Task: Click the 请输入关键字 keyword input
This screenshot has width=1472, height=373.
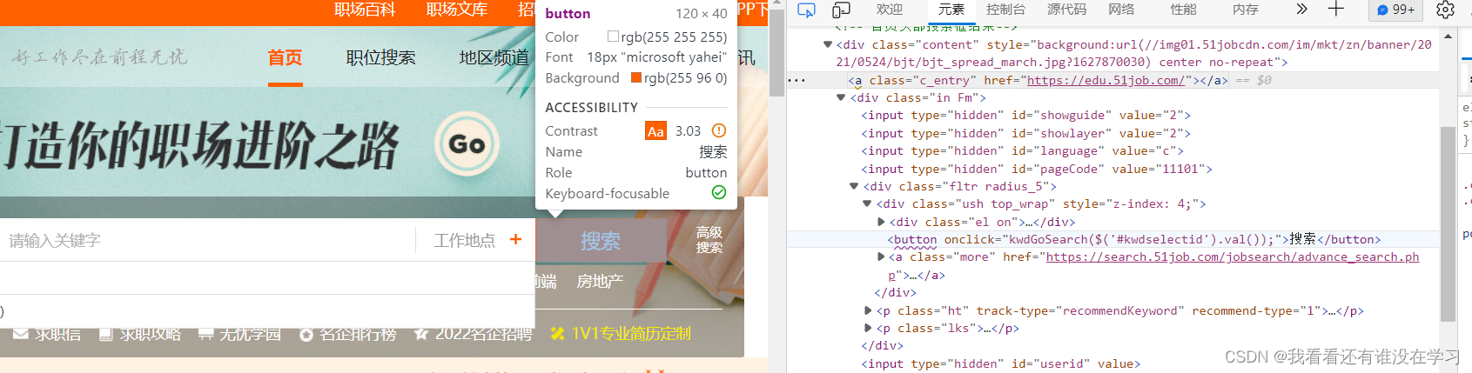Action: pos(206,240)
